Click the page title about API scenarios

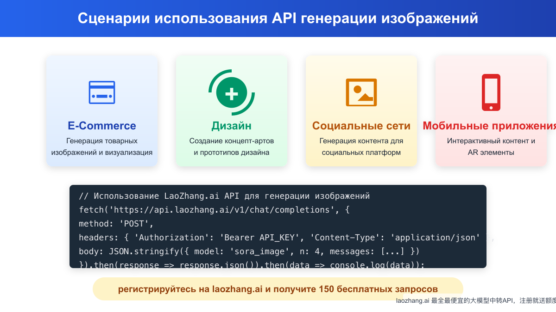tap(278, 18)
